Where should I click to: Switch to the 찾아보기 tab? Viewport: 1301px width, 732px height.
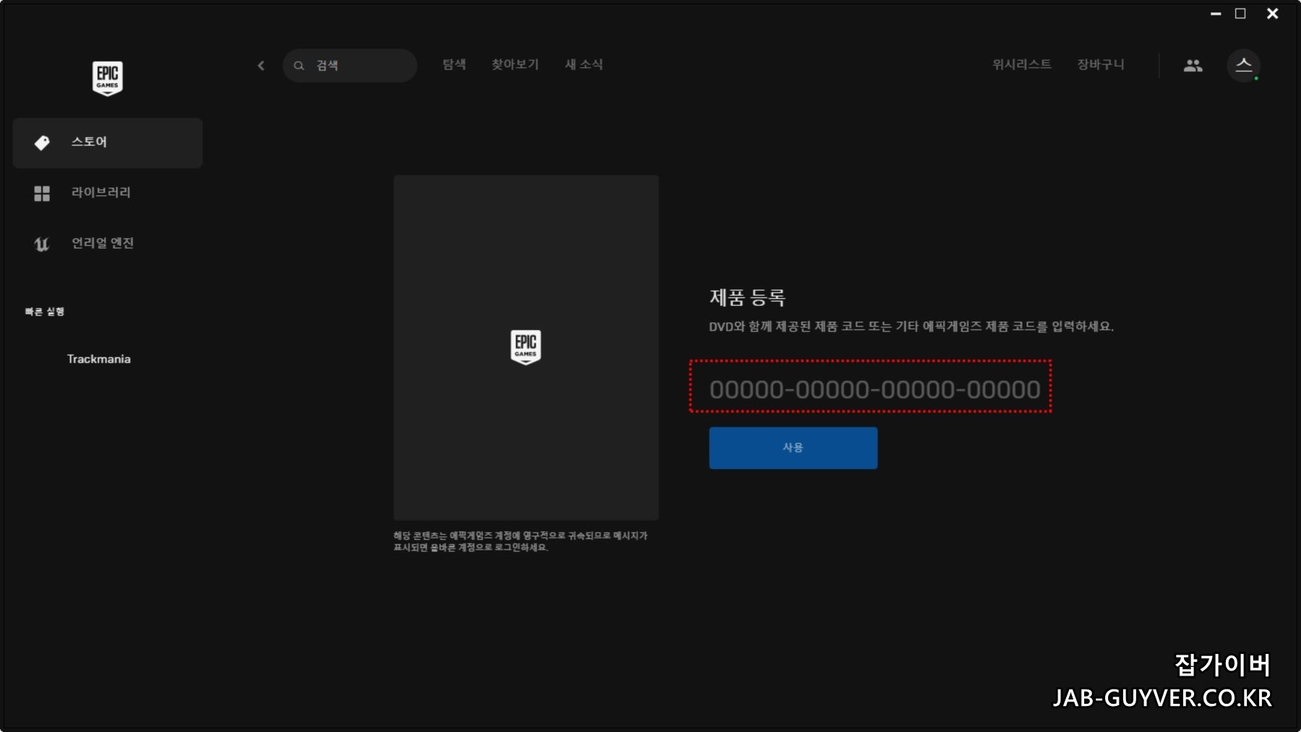(515, 65)
